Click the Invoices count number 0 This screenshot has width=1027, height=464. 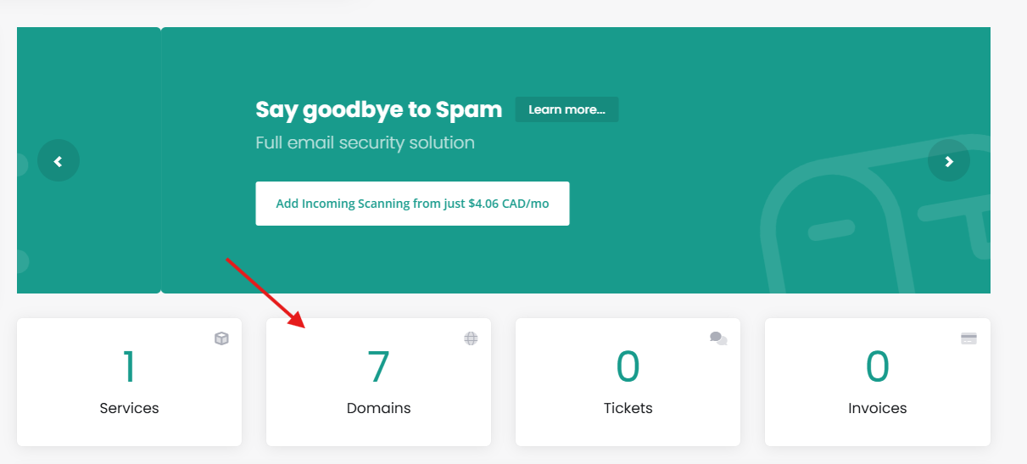[x=877, y=366]
